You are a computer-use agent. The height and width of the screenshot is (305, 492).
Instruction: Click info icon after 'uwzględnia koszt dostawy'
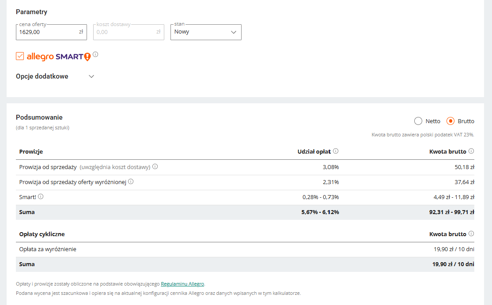155,167
